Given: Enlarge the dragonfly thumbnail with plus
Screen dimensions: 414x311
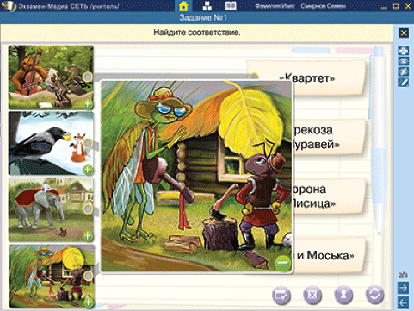Looking at the screenshot, I should (89, 302).
